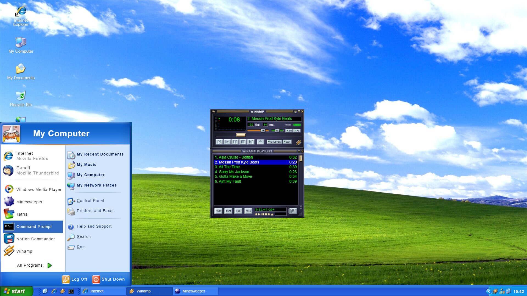Switch to Internet taskbar button

point(104,291)
